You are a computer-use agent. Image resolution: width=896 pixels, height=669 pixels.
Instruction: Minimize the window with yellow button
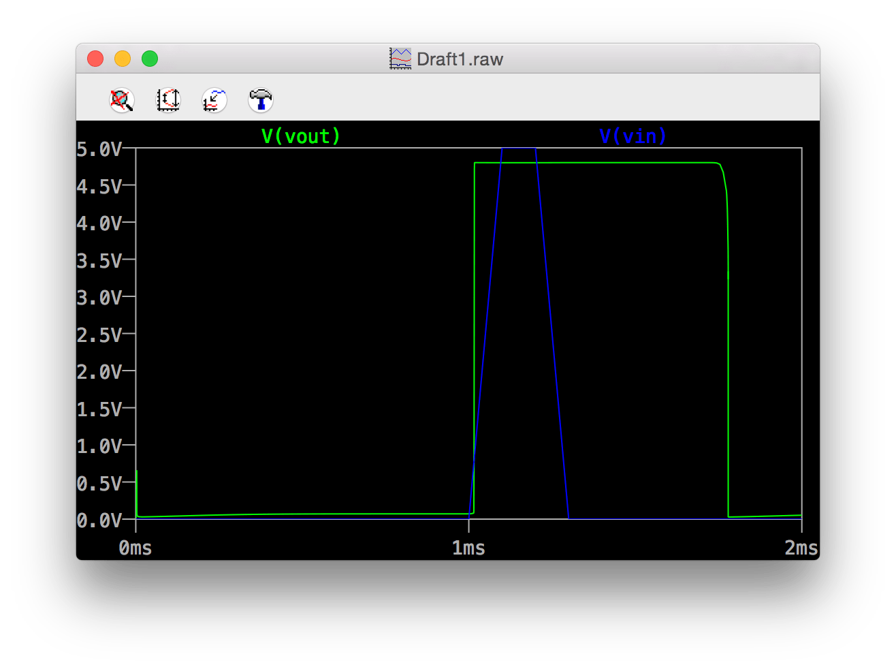(123, 59)
